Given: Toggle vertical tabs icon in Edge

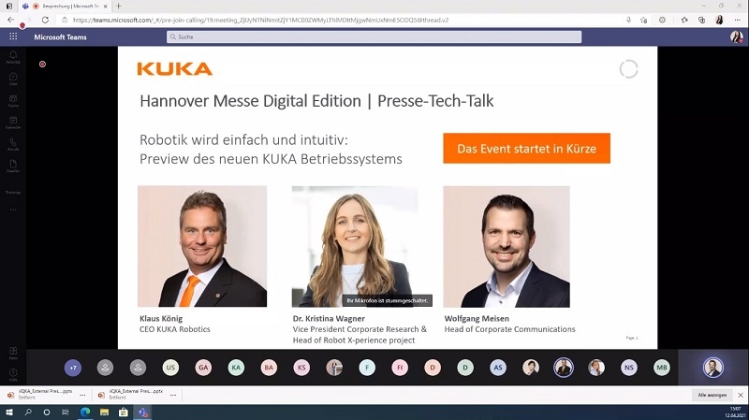Looking at the screenshot, I should pos(8,7).
